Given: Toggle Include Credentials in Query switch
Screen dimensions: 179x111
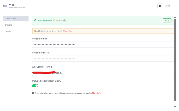Looking at the screenshot, I should [x=35, y=86].
